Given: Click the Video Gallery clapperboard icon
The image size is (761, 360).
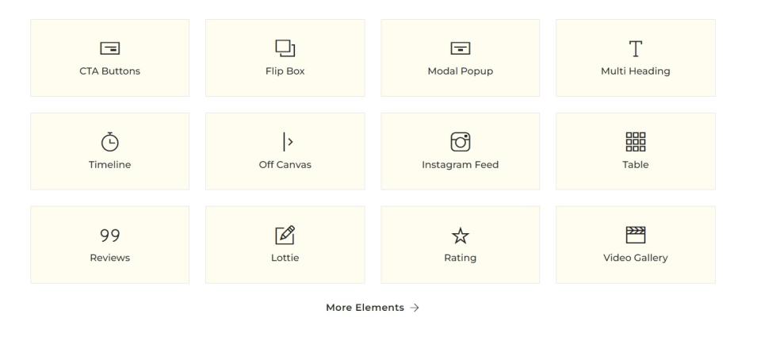Looking at the screenshot, I should point(635,236).
